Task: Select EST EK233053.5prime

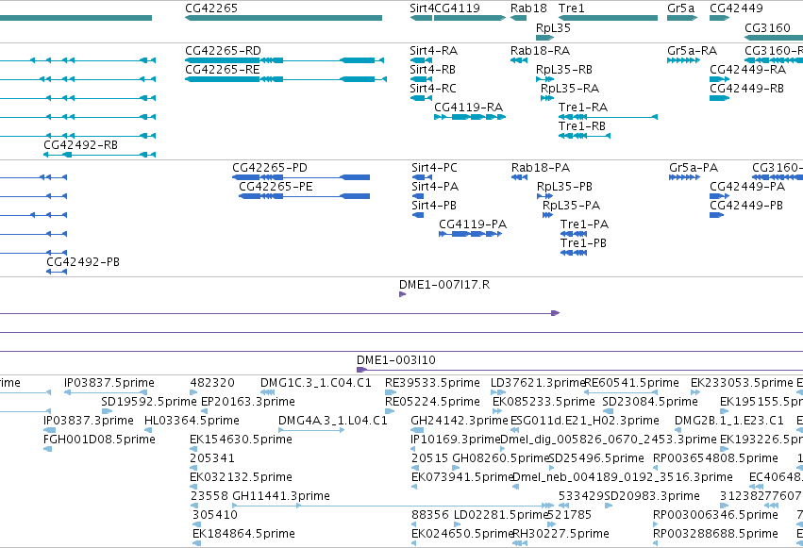Action: [x=695, y=392]
